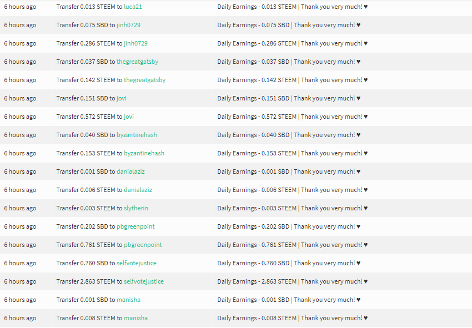Select memo 'Daily Earnings - 0.075 SBD'

253,25
